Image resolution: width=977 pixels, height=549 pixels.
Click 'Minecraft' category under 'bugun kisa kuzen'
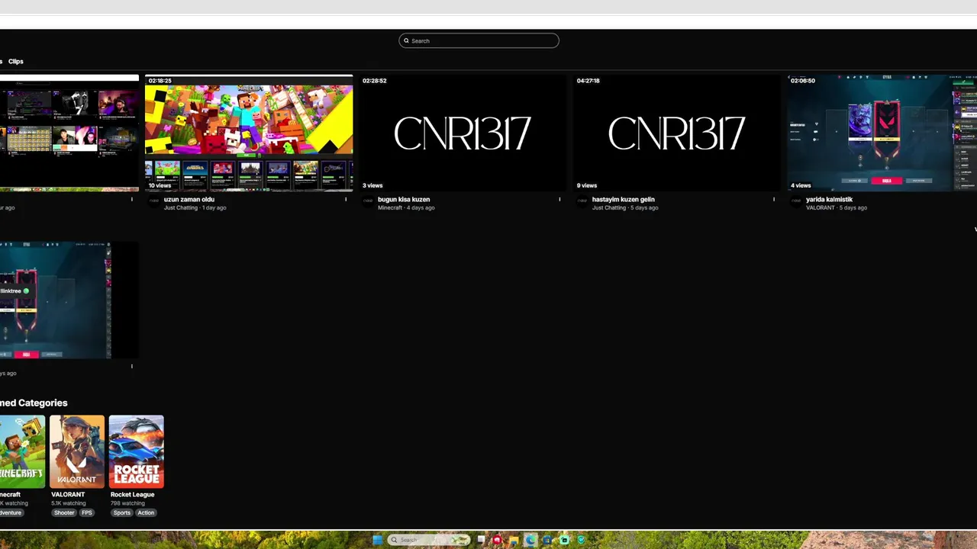coord(390,207)
